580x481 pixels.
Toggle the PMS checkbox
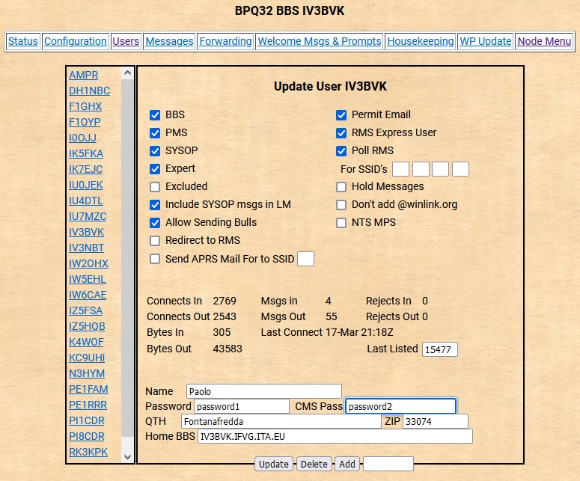pyautogui.click(x=155, y=132)
